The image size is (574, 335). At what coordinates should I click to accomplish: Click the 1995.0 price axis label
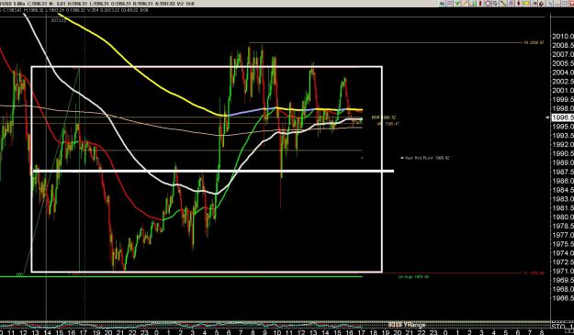[x=563, y=127]
